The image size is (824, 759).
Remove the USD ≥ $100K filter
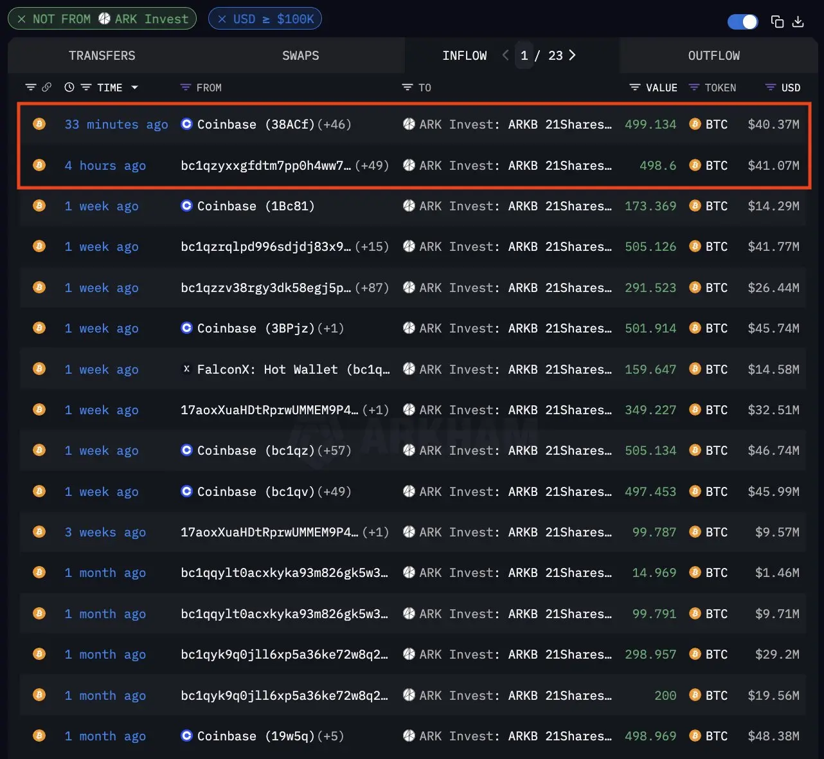click(x=222, y=19)
